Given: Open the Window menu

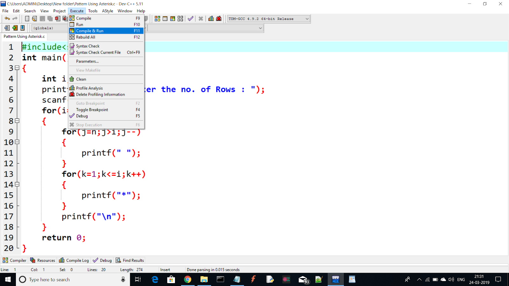Looking at the screenshot, I should click(x=125, y=11).
